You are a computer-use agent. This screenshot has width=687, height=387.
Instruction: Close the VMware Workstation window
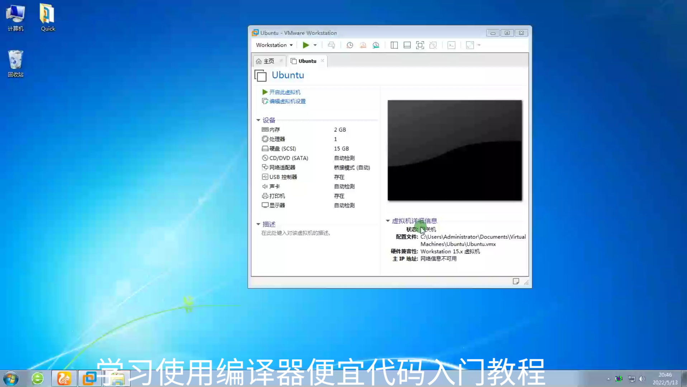[x=521, y=33]
